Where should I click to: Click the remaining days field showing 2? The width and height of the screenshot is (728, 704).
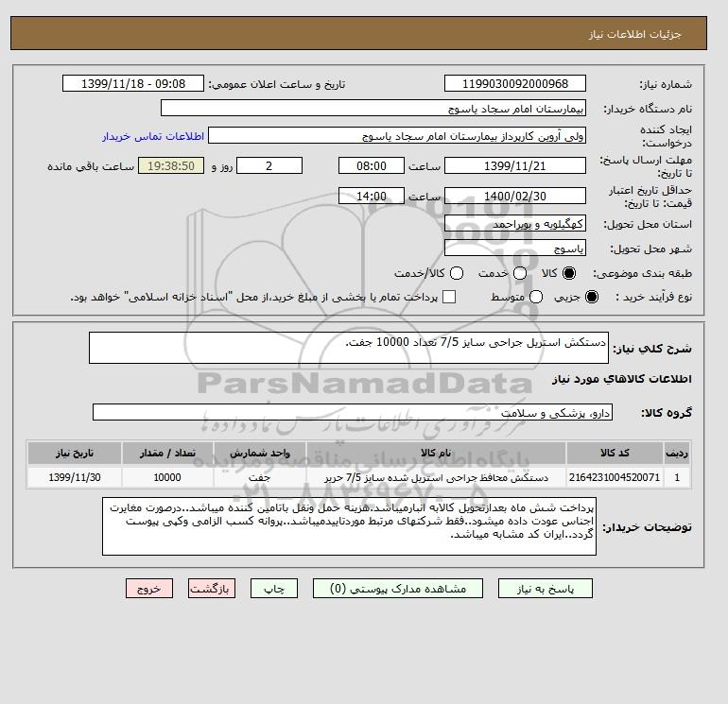pos(269,165)
